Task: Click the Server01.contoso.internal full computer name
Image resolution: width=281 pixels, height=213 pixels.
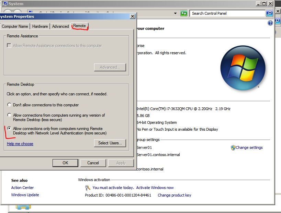Action: [x=158, y=155]
